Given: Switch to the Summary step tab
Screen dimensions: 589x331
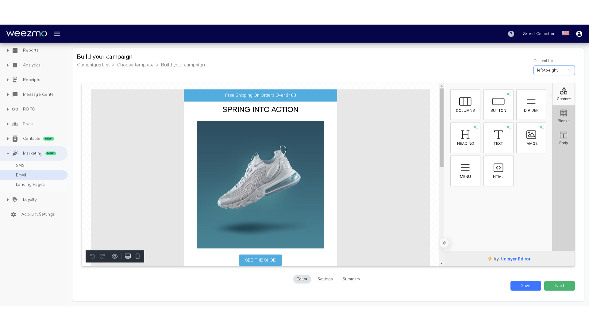Looking at the screenshot, I should (351, 279).
